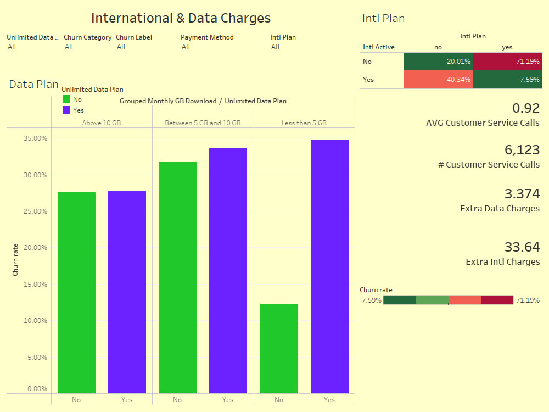549x412 pixels.
Task: Select the 71.19% heatmap cell
Action: tap(507, 62)
